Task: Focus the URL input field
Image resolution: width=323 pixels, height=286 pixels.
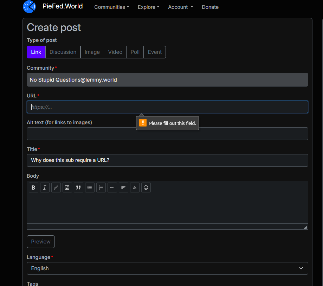Action: 167,107
